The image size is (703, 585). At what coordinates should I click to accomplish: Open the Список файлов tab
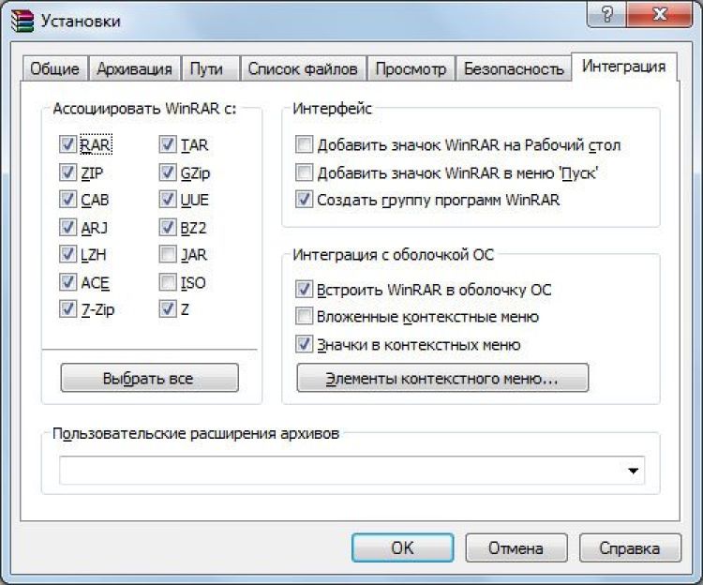(302, 68)
